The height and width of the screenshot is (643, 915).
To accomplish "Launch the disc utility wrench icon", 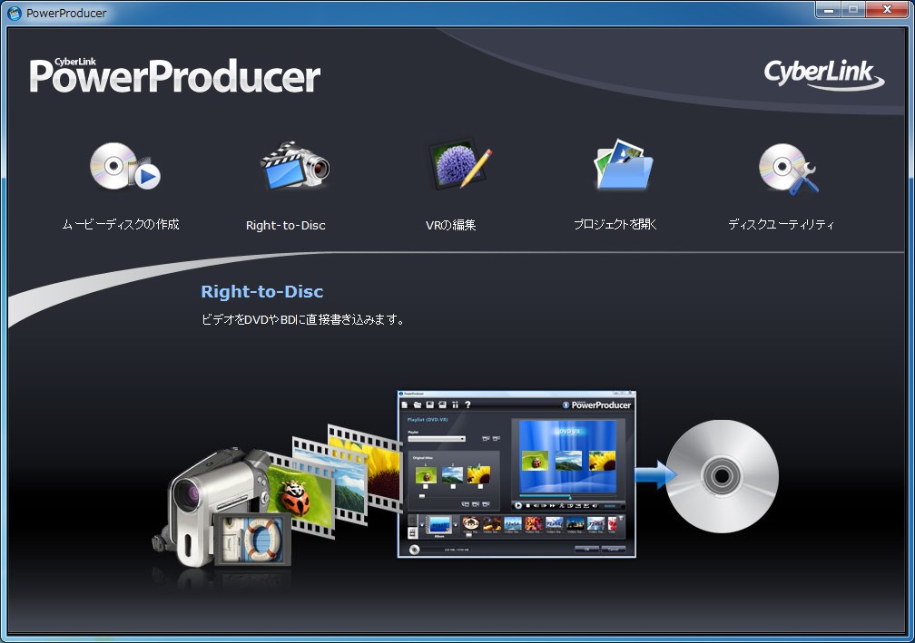I will click(x=788, y=169).
